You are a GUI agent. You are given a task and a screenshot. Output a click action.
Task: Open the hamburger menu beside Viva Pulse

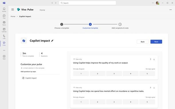(13, 10)
